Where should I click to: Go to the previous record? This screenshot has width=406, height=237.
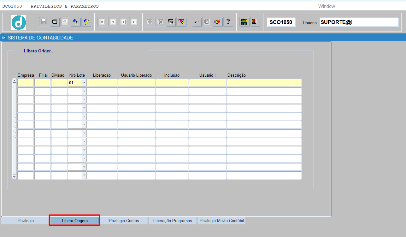[113, 22]
